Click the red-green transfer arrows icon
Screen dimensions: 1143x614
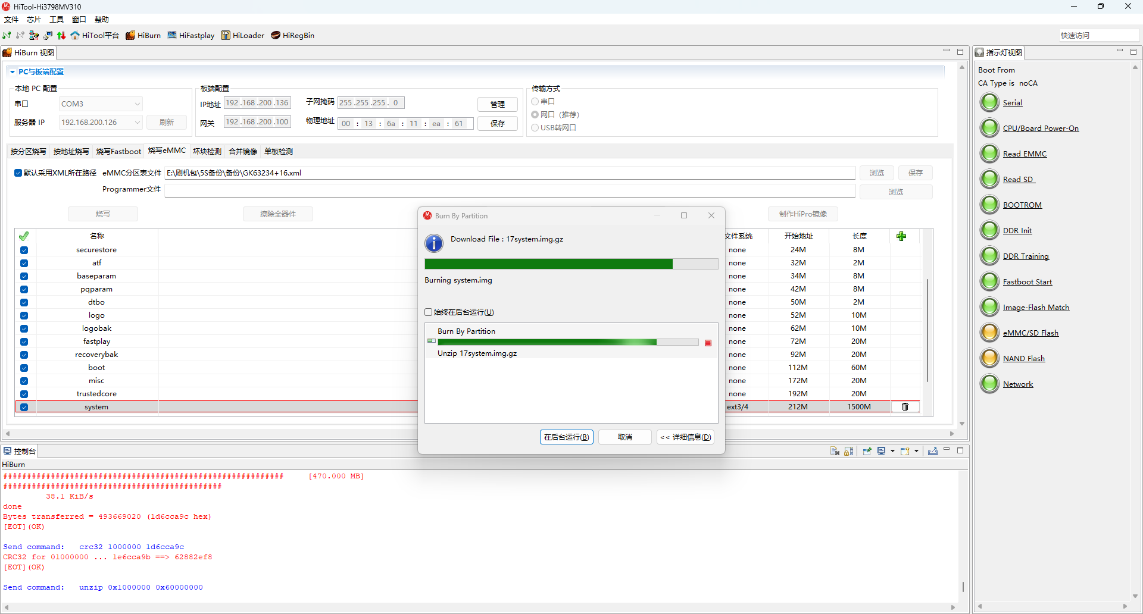[61, 35]
